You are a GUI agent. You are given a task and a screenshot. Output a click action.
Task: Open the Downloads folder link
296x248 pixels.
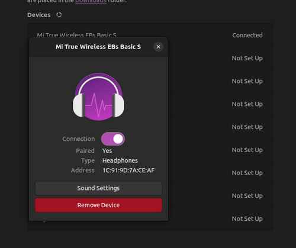tap(91, 1)
